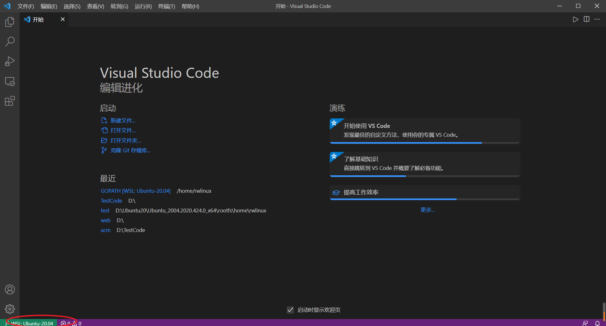Open recent acm folder link

[105, 230]
